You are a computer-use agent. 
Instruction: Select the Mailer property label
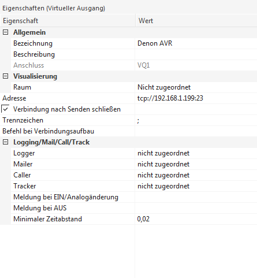(23, 164)
